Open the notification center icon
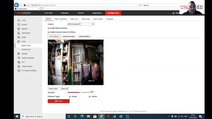 point(200,116)
